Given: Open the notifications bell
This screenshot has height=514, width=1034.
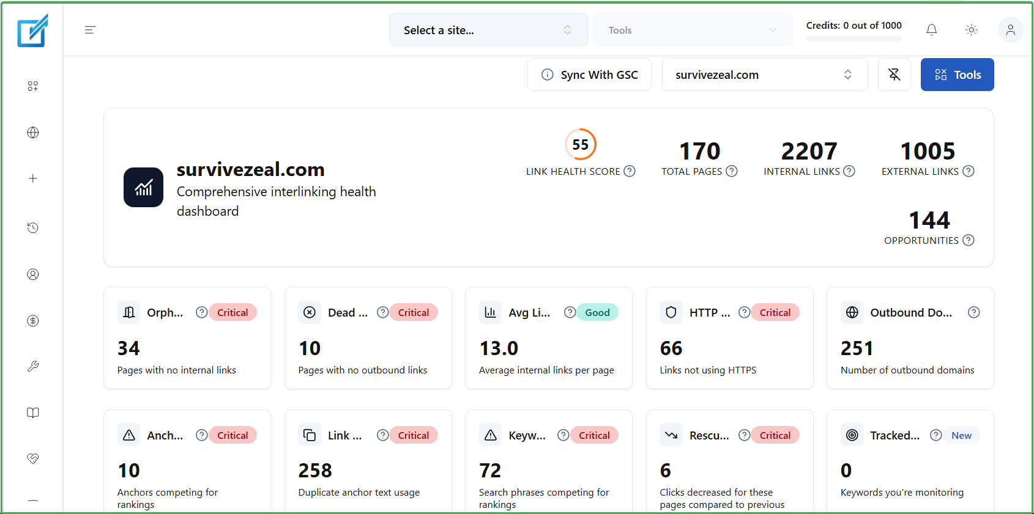Looking at the screenshot, I should 932,30.
